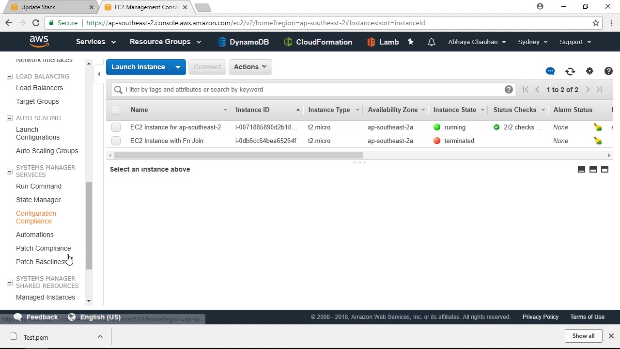Click the sidebar vertical scrollbar thumb
The image size is (620, 349).
pyautogui.click(x=89, y=225)
